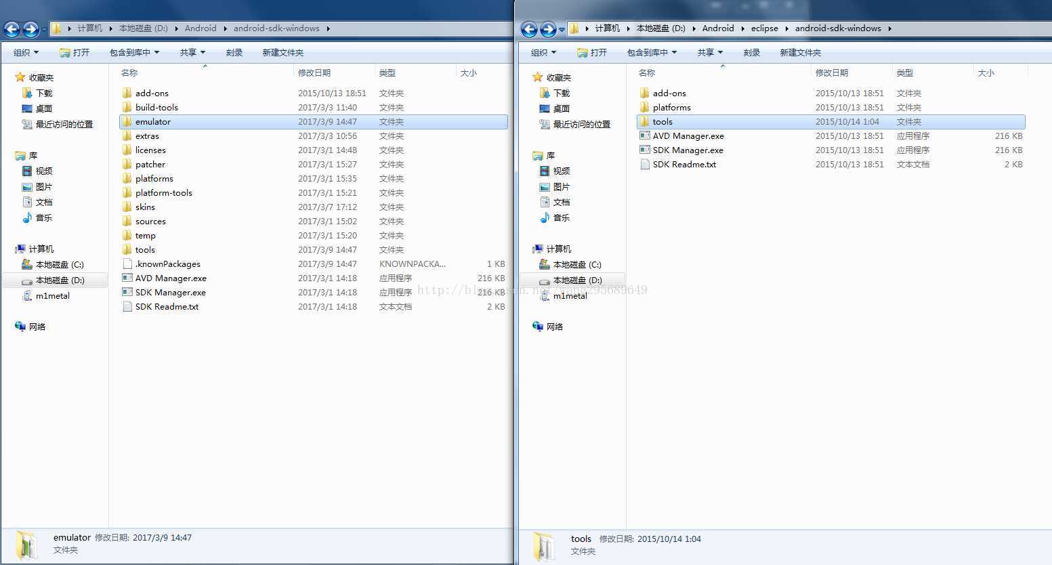The width and height of the screenshot is (1052, 565).
Task: Open 共享 dropdown in right window toolbar
Action: (710, 53)
